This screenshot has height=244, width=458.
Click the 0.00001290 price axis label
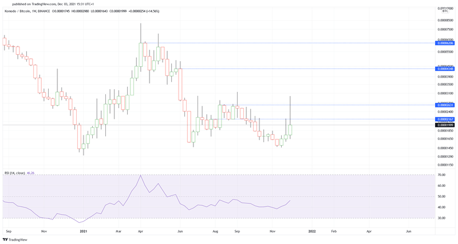(x=445, y=157)
